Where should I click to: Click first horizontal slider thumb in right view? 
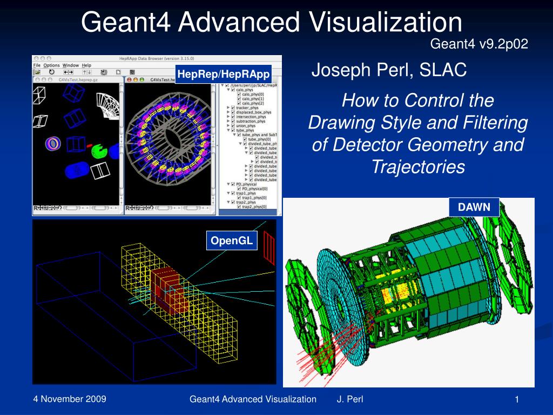coord(163,208)
